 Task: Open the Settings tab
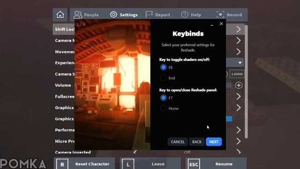(124, 15)
